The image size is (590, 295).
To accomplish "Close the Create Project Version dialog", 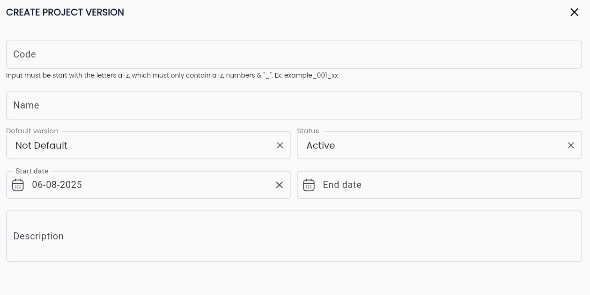I will click(574, 12).
